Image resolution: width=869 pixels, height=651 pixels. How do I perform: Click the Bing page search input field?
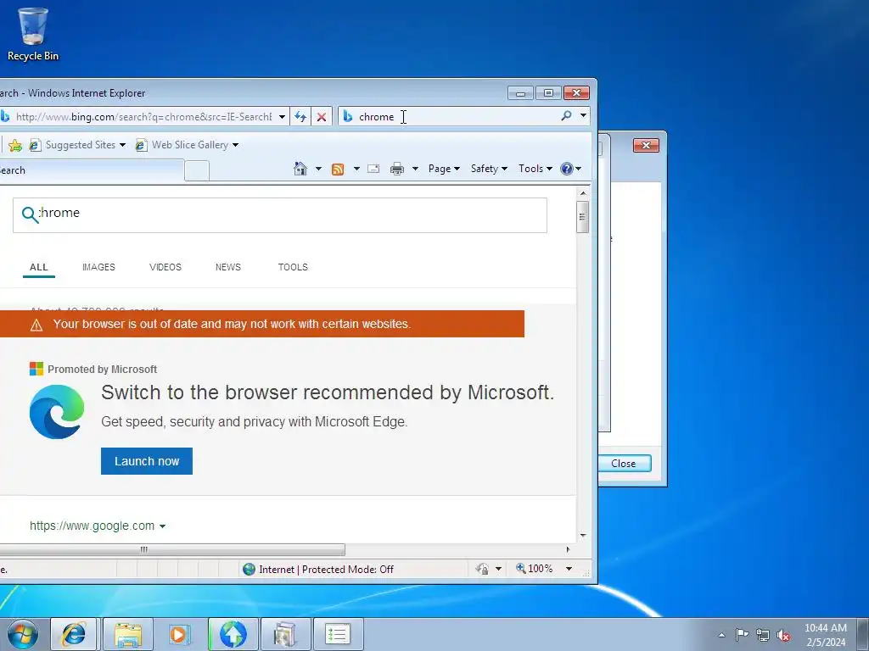click(280, 215)
